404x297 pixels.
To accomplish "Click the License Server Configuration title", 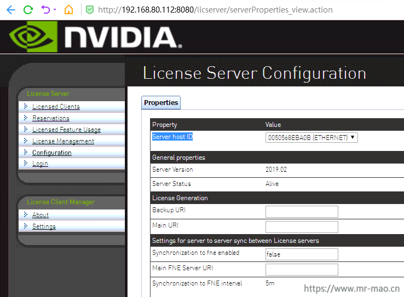I will coord(255,73).
